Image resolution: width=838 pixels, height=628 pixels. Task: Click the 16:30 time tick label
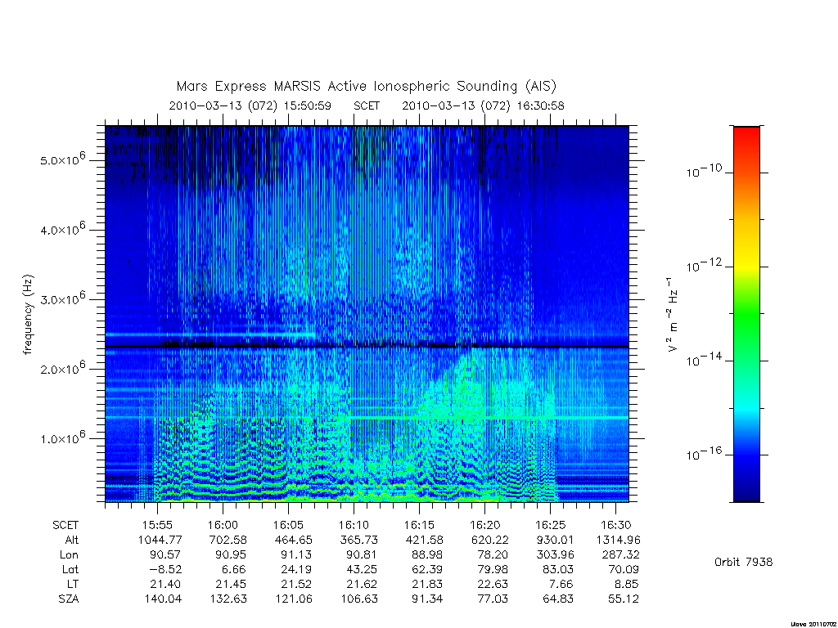(x=615, y=526)
